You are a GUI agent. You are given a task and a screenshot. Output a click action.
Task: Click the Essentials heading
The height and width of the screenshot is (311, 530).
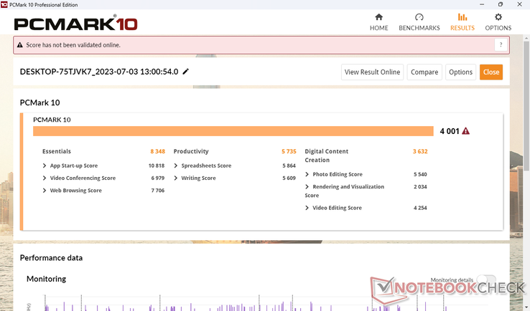point(57,151)
